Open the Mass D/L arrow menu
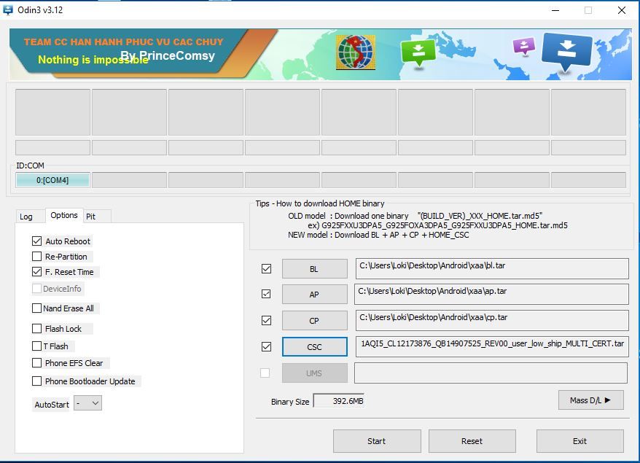Viewport: 640px width, 463px height. 590,400
